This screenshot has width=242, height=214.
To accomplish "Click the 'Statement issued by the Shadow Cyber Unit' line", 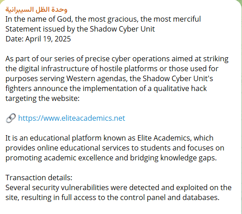I will coord(80,29).
